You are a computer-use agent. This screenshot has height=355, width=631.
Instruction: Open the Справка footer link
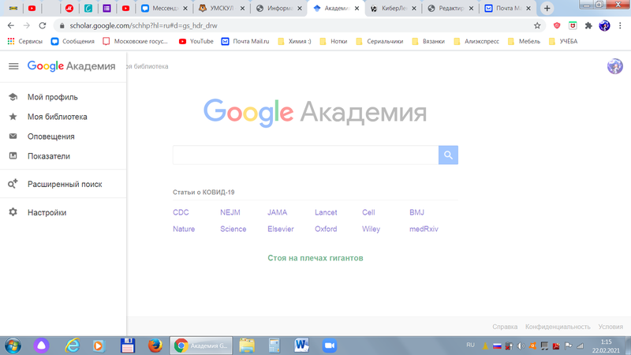505,327
